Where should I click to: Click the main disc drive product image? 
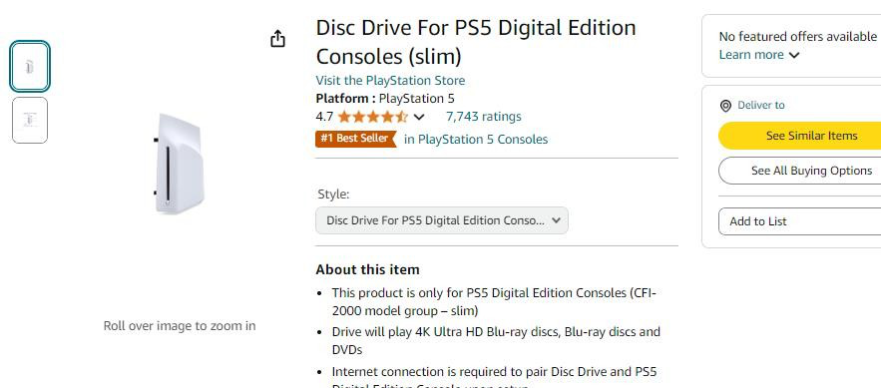(x=177, y=164)
